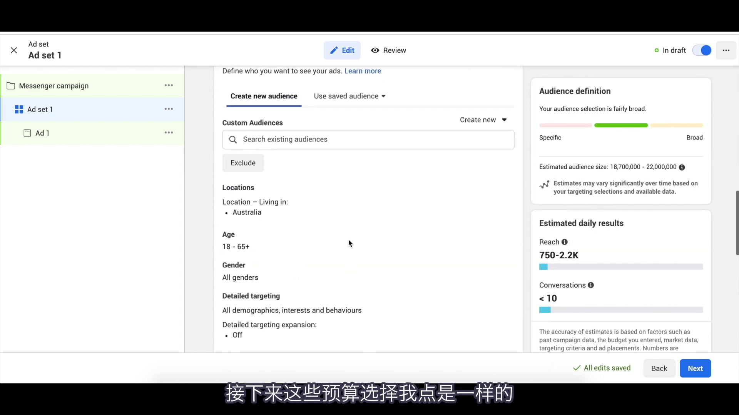Screen dimensions: 739x415
Task: Click the campaign structure icon for Ad set 1
Action: coord(19,109)
